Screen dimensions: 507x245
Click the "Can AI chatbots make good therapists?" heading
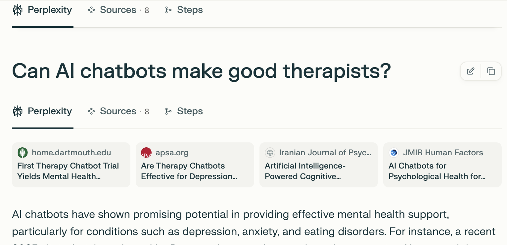(x=201, y=71)
